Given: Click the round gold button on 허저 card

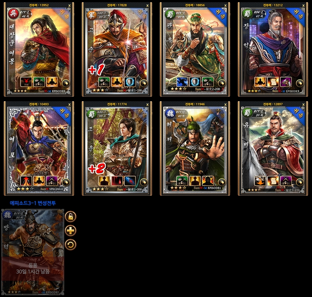Looking at the screenshot, I should pos(222,182).
